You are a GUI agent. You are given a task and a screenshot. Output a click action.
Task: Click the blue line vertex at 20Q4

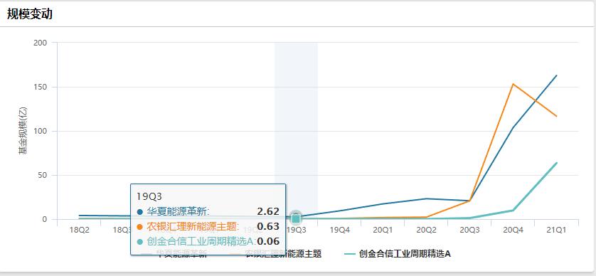pos(513,128)
